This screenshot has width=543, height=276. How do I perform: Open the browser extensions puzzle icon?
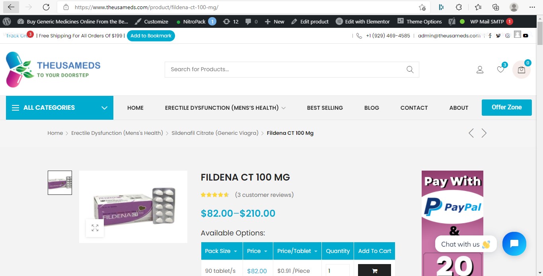[x=459, y=7]
